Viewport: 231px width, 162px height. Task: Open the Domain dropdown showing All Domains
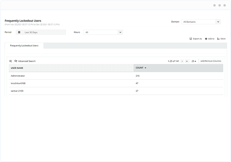201,22
